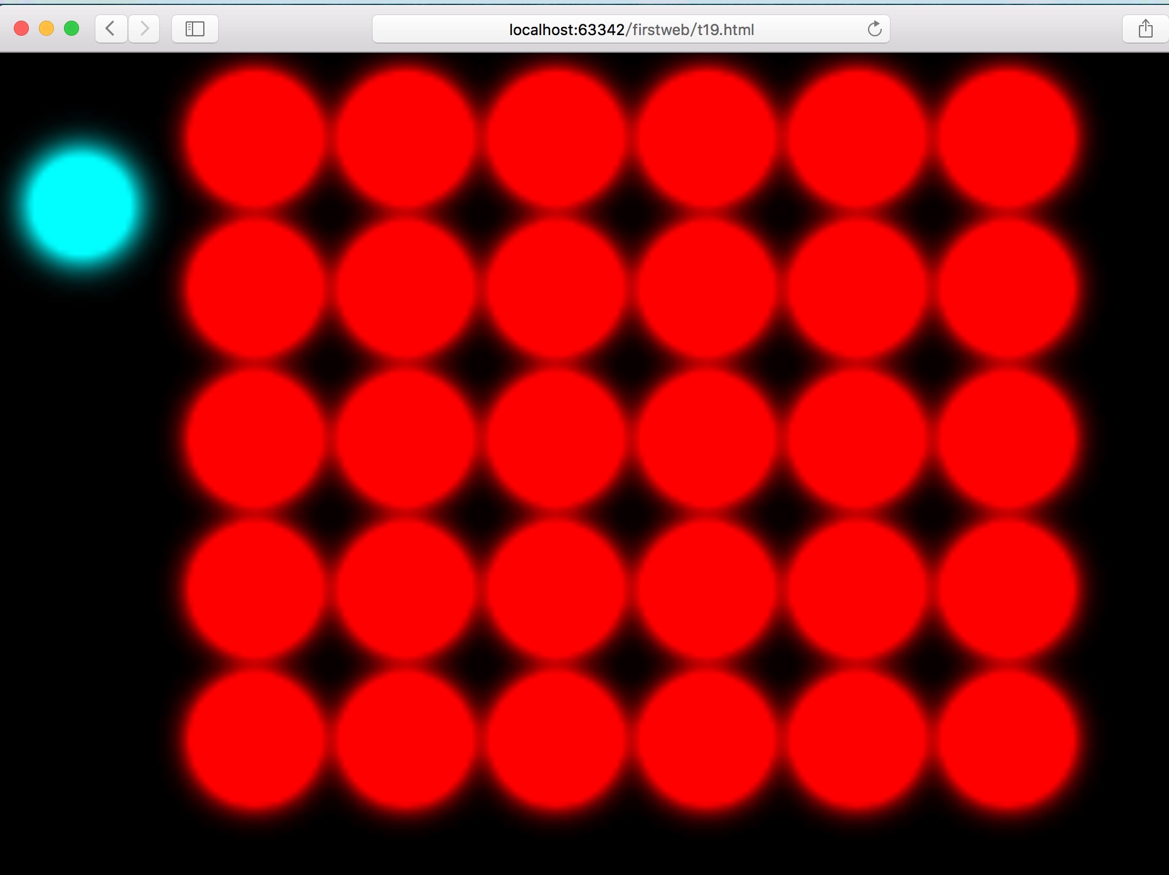
Task: Close the window with red button
Action: coord(21,29)
